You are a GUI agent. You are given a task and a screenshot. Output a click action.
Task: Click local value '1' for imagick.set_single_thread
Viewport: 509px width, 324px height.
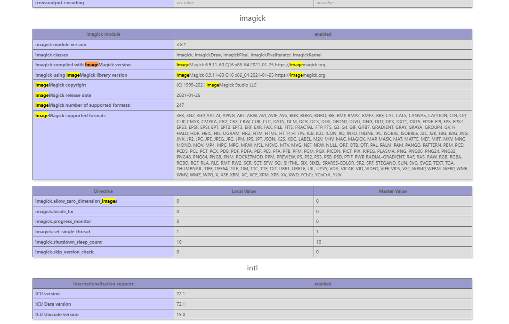[x=178, y=231]
